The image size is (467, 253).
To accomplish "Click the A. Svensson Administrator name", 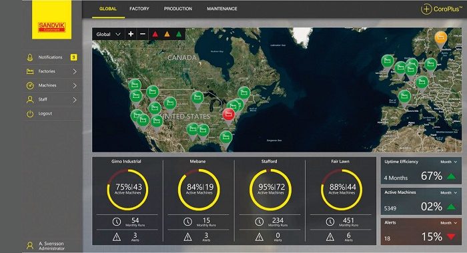I will (x=51, y=246).
